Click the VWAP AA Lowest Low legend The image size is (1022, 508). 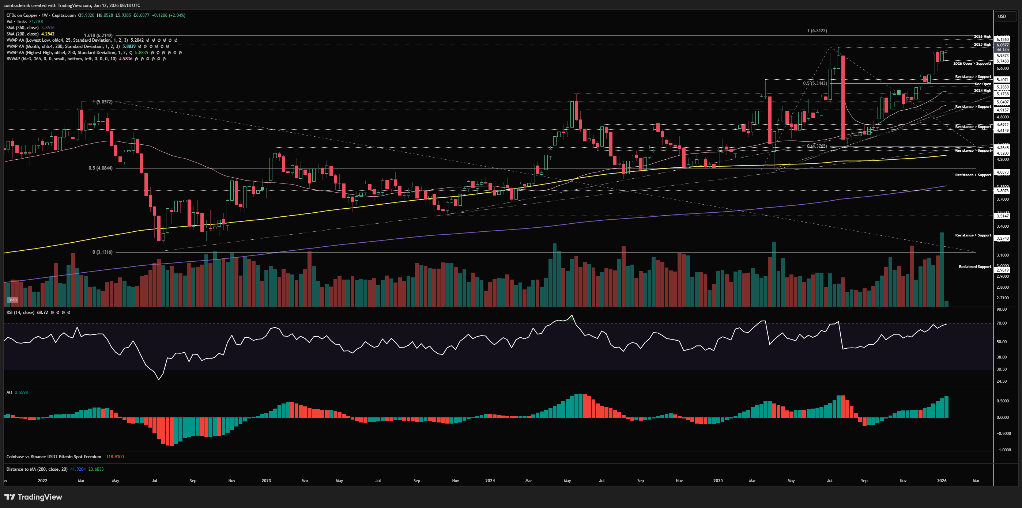click(67, 40)
